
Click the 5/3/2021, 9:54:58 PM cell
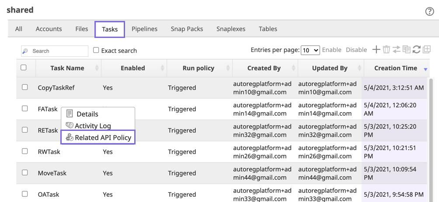394,194
